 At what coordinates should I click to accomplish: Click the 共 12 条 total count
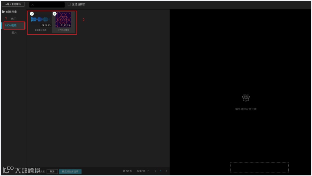point(127,171)
